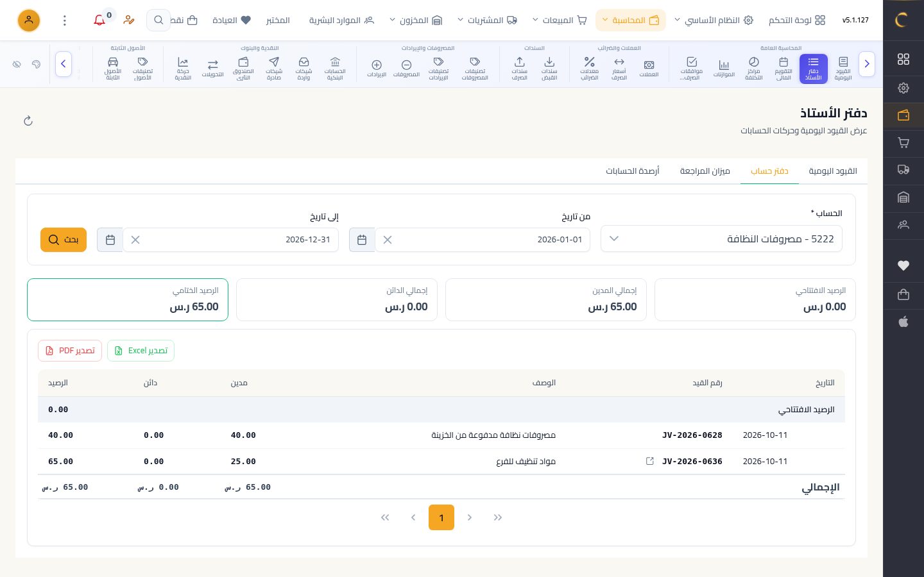Viewport: 924px width, 577px height.
Task: Open the Journal Entries (القيود اليومية) ribbon icon
Action: click(843, 69)
